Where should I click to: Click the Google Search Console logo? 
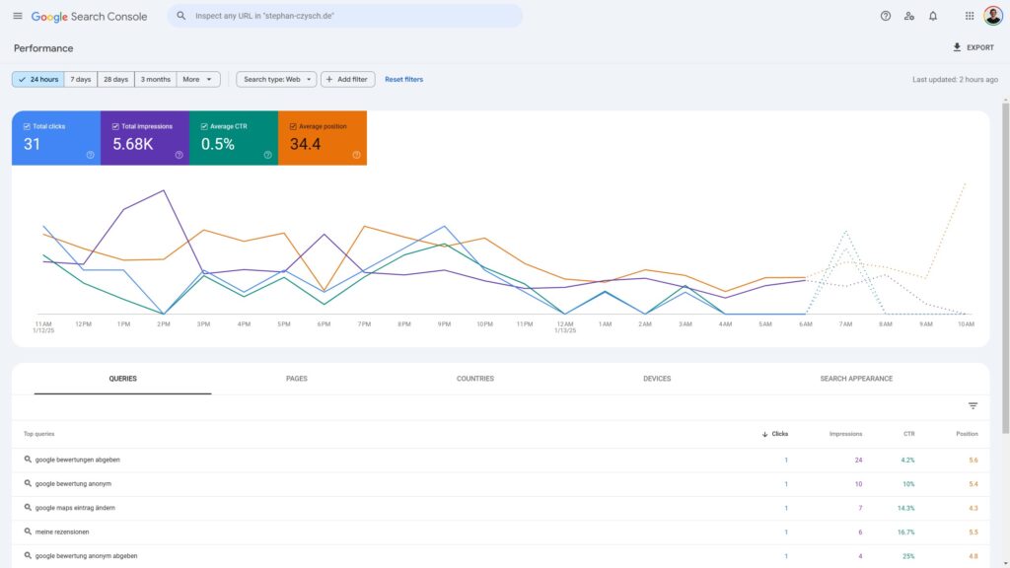point(90,17)
